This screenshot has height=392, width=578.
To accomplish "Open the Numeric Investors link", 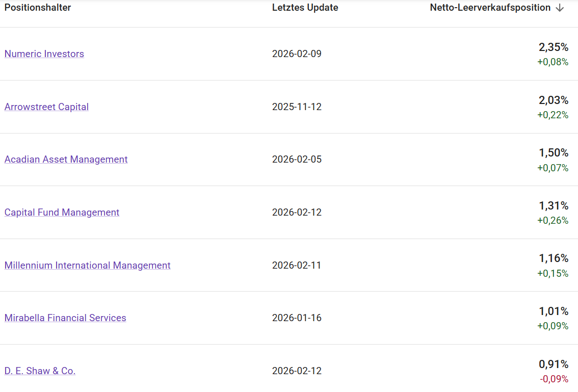I will [44, 54].
